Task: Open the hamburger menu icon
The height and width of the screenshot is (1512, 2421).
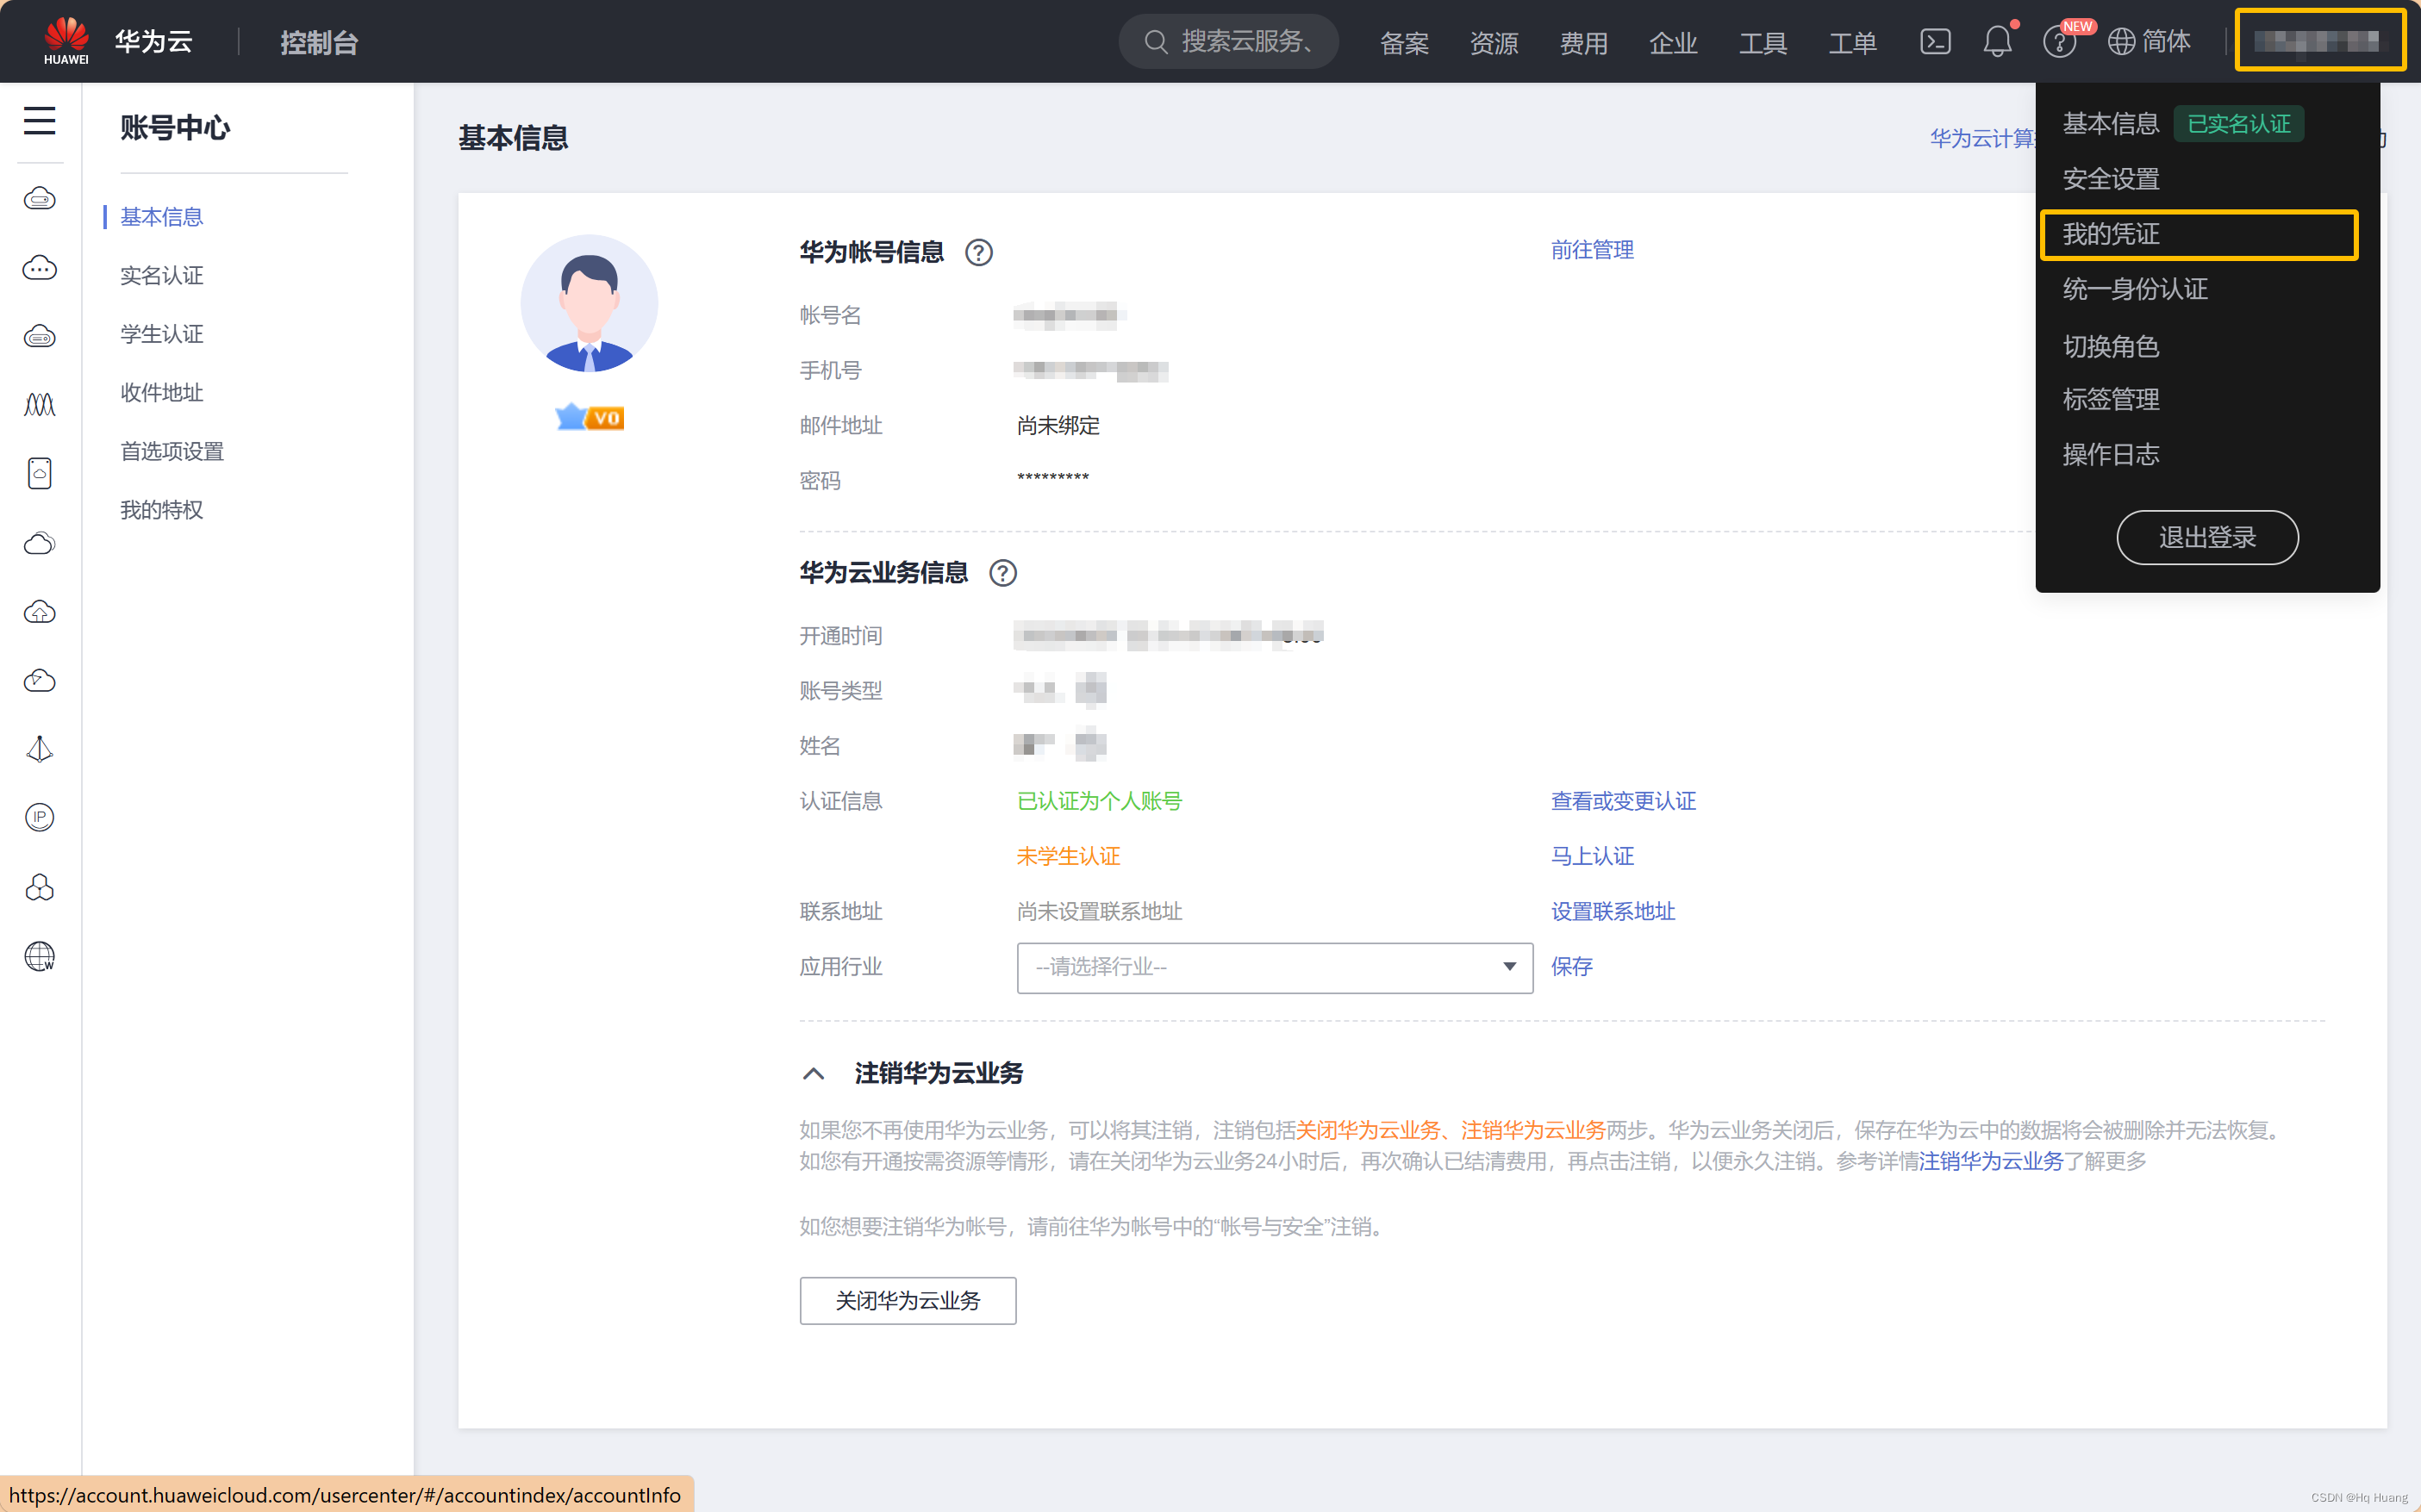Action: (x=39, y=121)
